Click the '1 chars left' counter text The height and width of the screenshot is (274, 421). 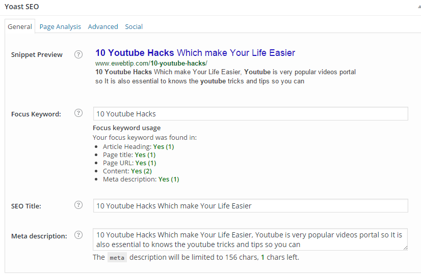click(280, 257)
